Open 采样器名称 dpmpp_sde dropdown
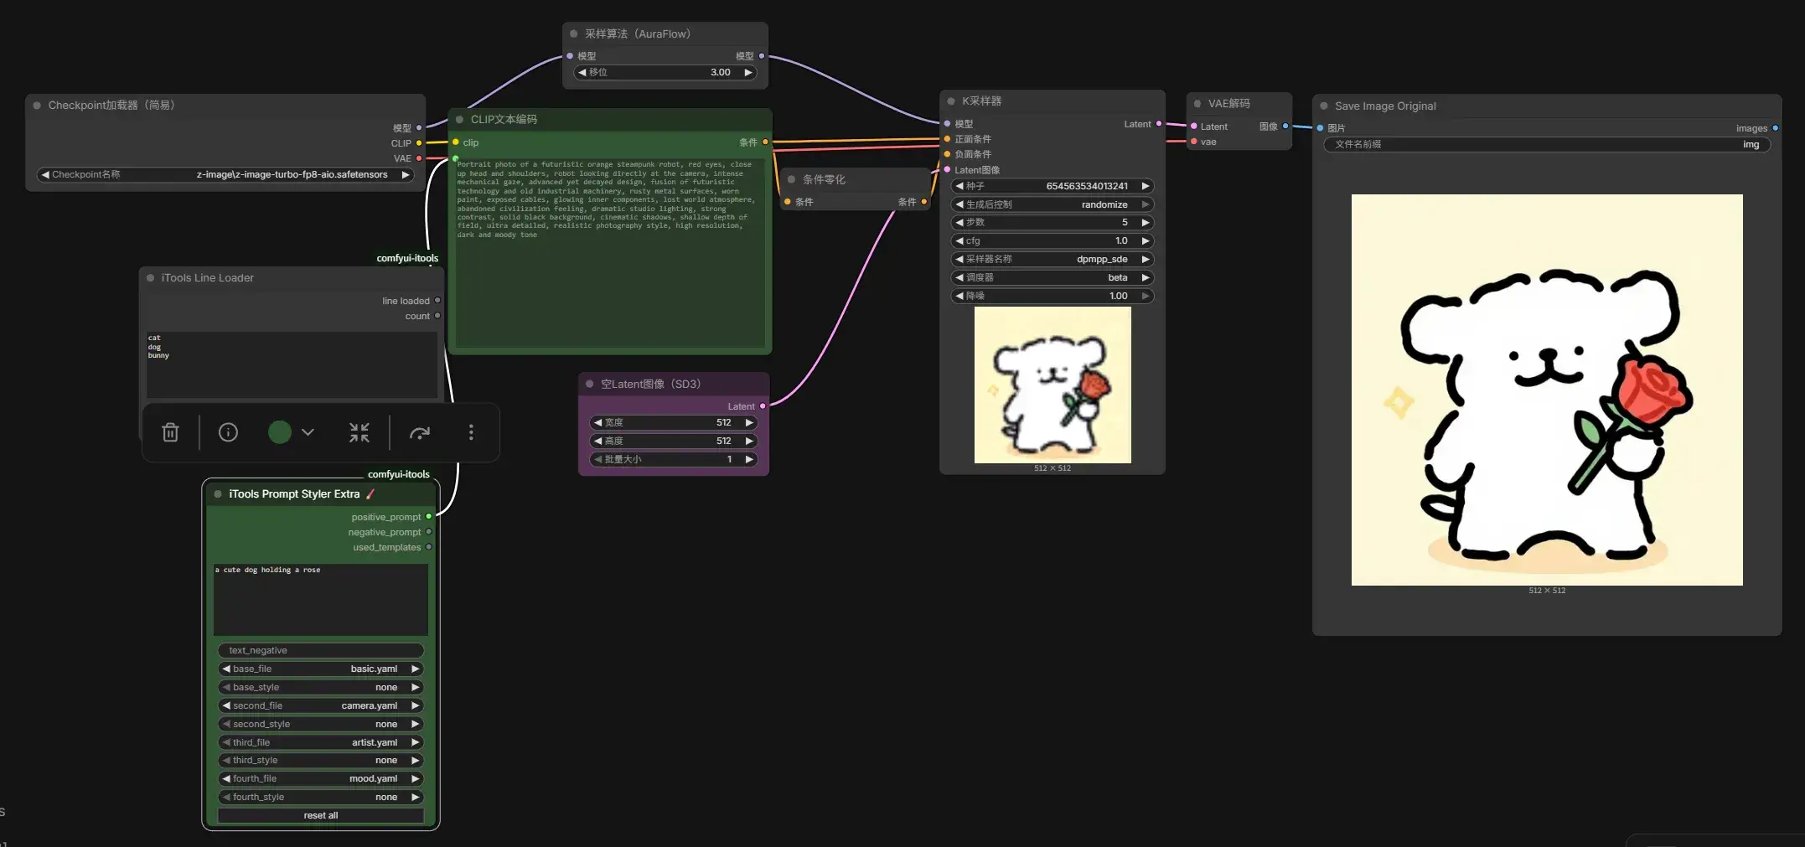Image resolution: width=1805 pixels, height=847 pixels. point(1052,259)
